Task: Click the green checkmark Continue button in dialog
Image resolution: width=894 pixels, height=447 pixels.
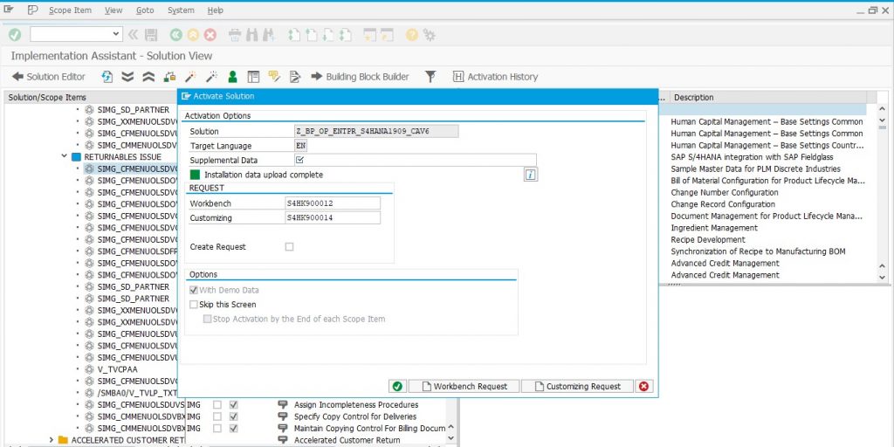Action: [x=397, y=386]
